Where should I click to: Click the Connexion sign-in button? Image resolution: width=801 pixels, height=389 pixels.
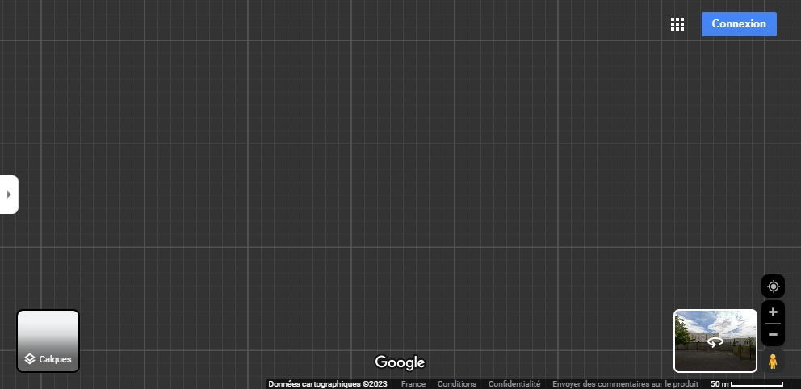[x=739, y=24]
